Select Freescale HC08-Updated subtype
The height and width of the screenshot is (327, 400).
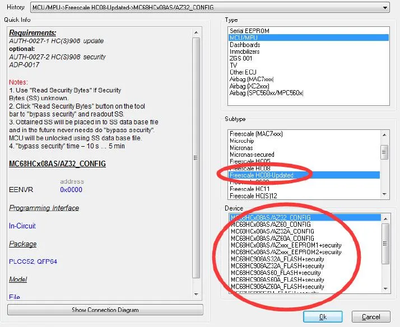pos(304,175)
